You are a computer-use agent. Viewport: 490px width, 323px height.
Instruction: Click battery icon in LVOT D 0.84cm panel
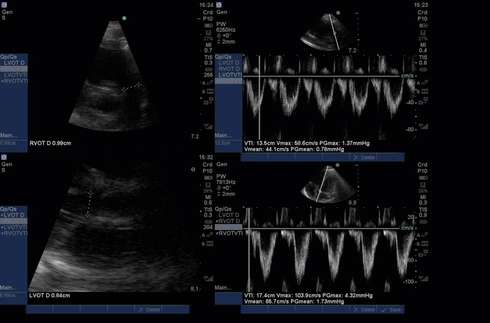pos(208,178)
